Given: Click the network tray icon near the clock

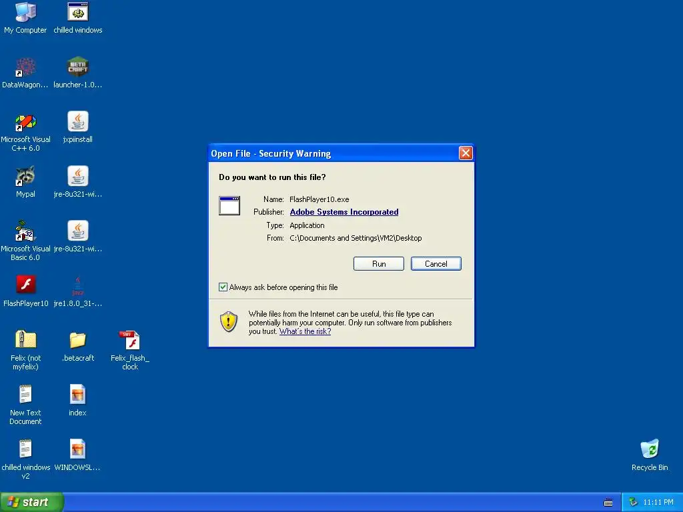Looking at the screenshot, I should (x=634, y=503).
